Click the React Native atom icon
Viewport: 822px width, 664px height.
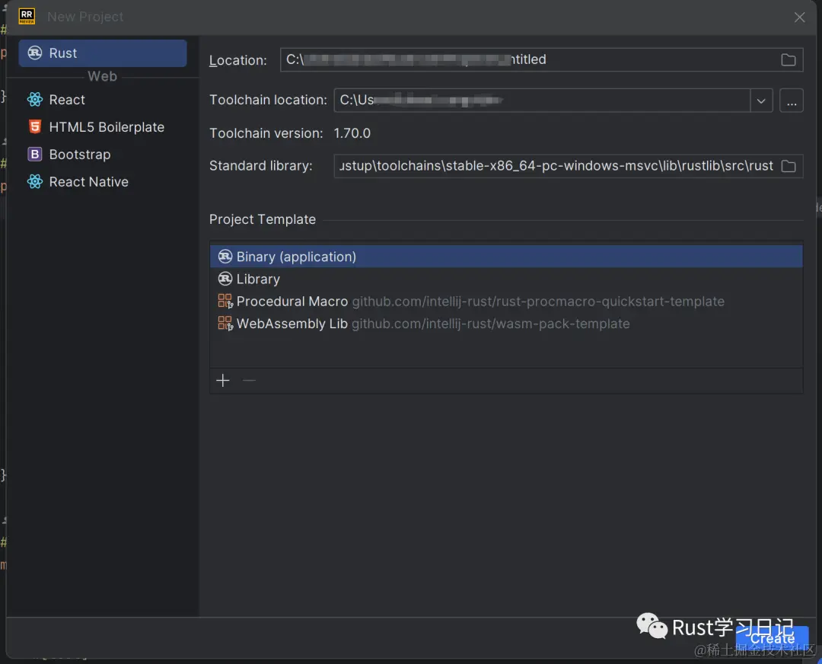point(34,181)
